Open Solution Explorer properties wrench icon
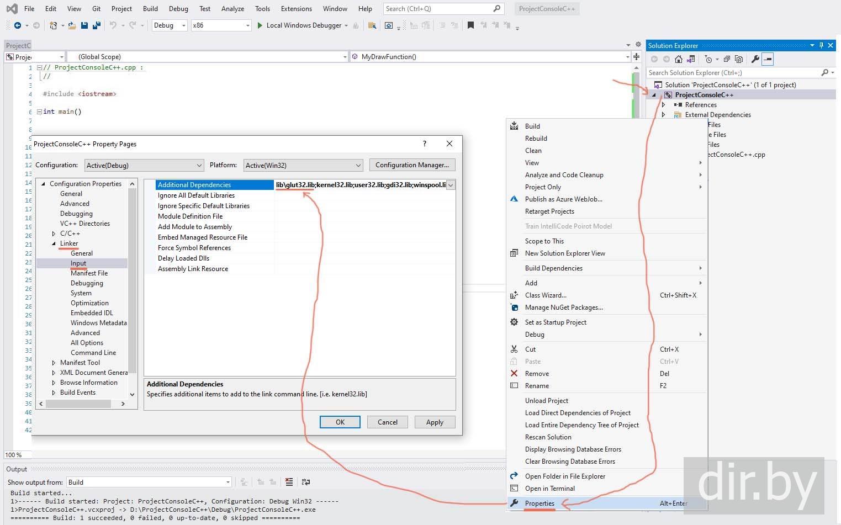The width and height of the screenshot is (841, 525). [x=755, y=59]
